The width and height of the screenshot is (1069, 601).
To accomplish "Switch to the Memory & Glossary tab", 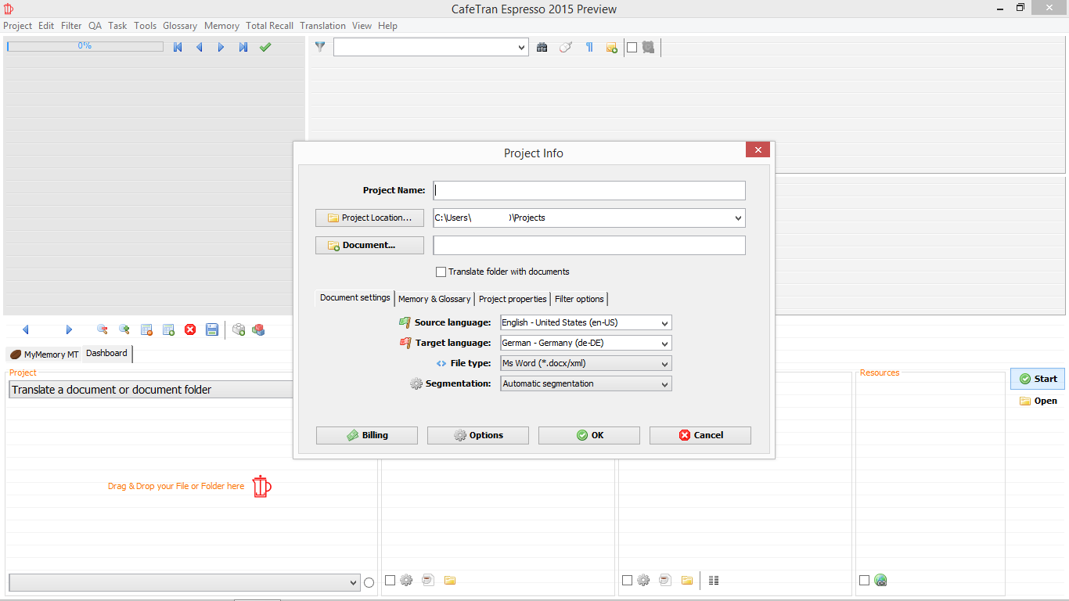I will pos(434,299).
